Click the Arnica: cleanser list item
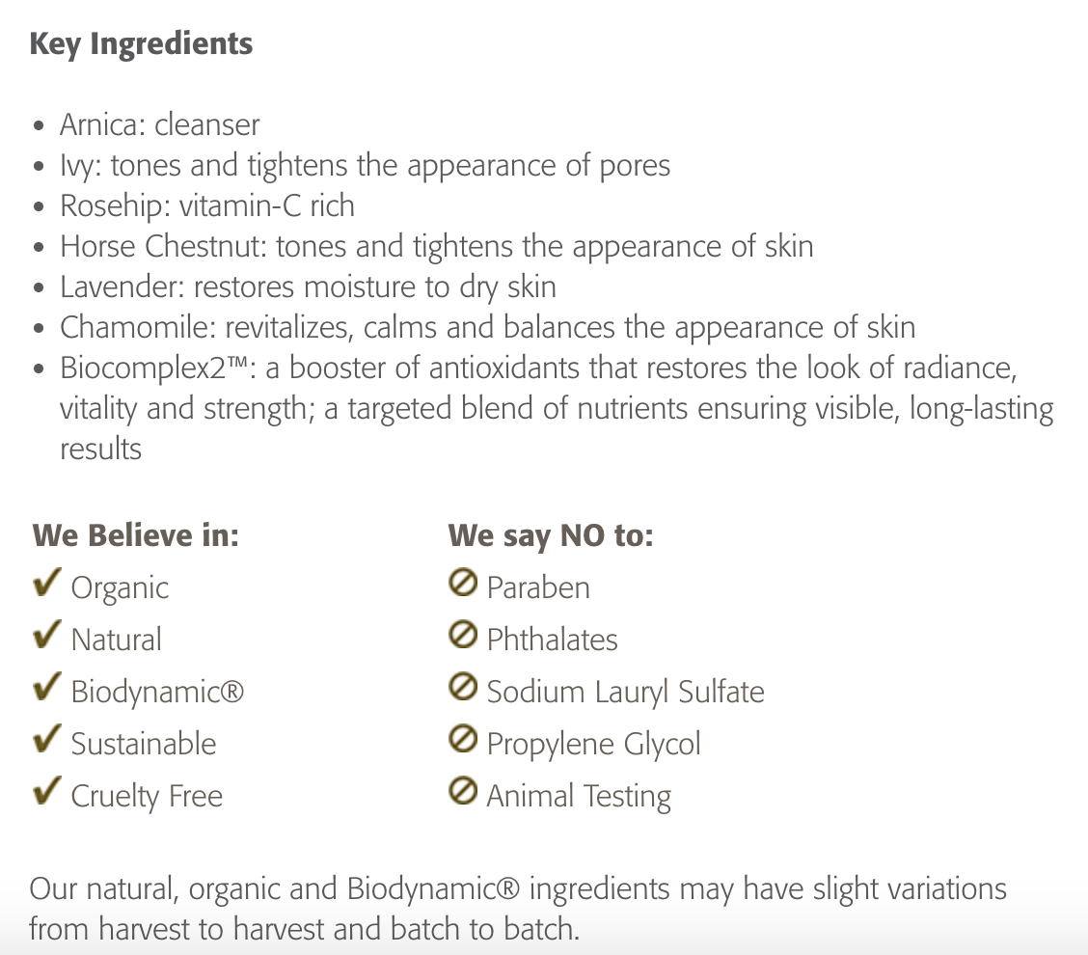The height and width of the screenshot is (955, 1088). (160, 124)
